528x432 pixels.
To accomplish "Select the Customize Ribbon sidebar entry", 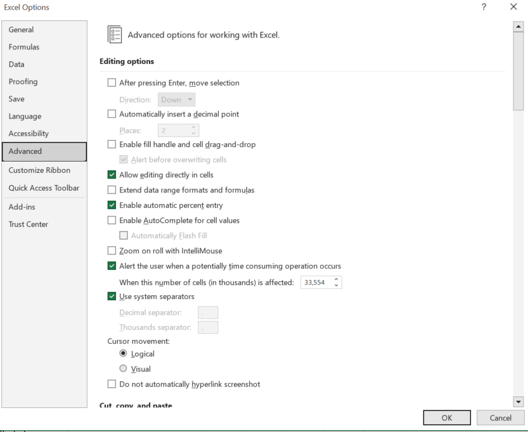I will point(37,170).
